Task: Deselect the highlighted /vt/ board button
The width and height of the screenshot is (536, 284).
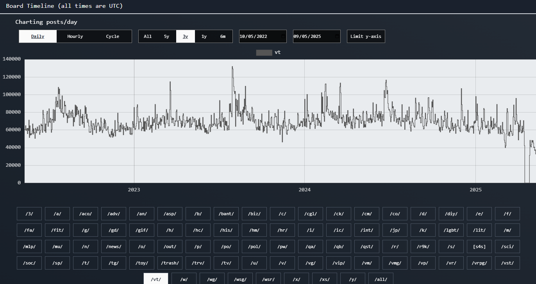Action: pos(156,279)
